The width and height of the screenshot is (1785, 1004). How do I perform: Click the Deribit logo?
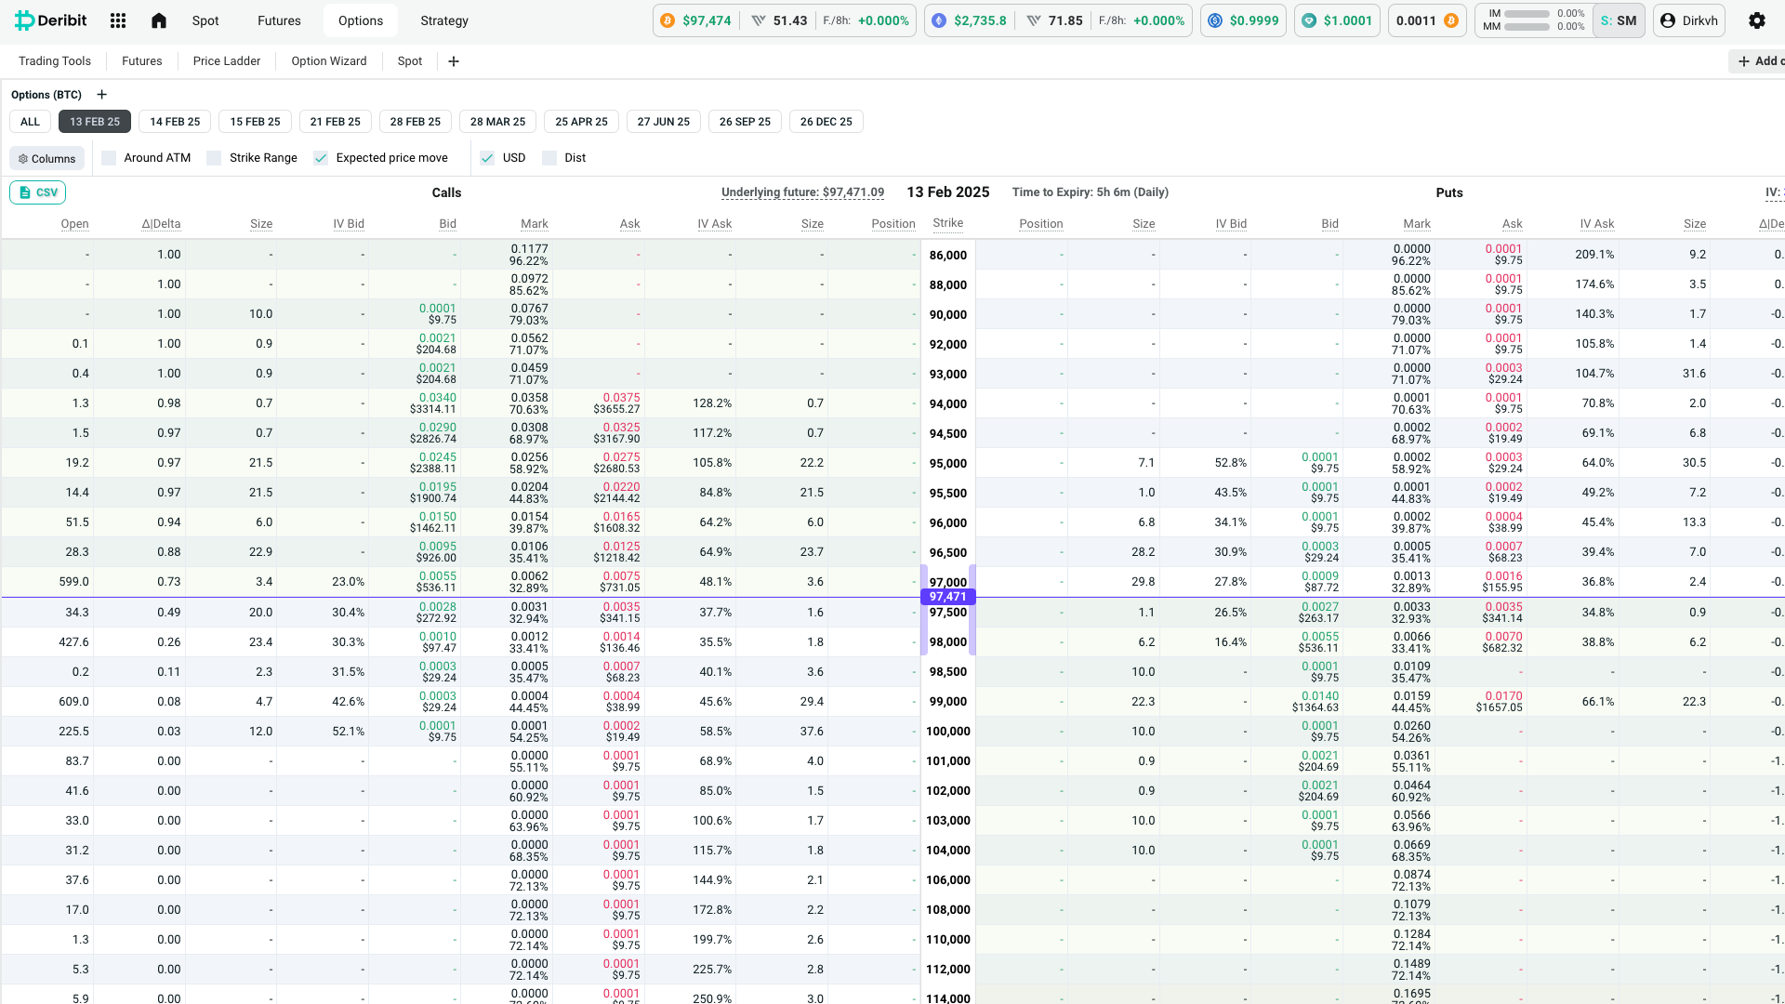click(51, 20)
